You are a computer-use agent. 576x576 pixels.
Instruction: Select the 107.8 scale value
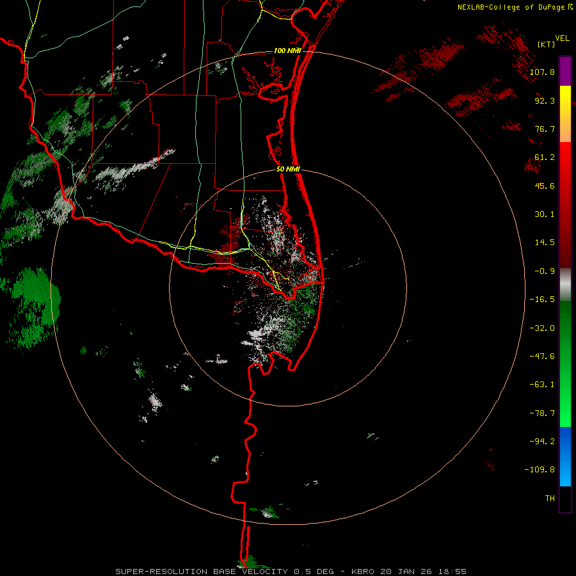(542, 72)
